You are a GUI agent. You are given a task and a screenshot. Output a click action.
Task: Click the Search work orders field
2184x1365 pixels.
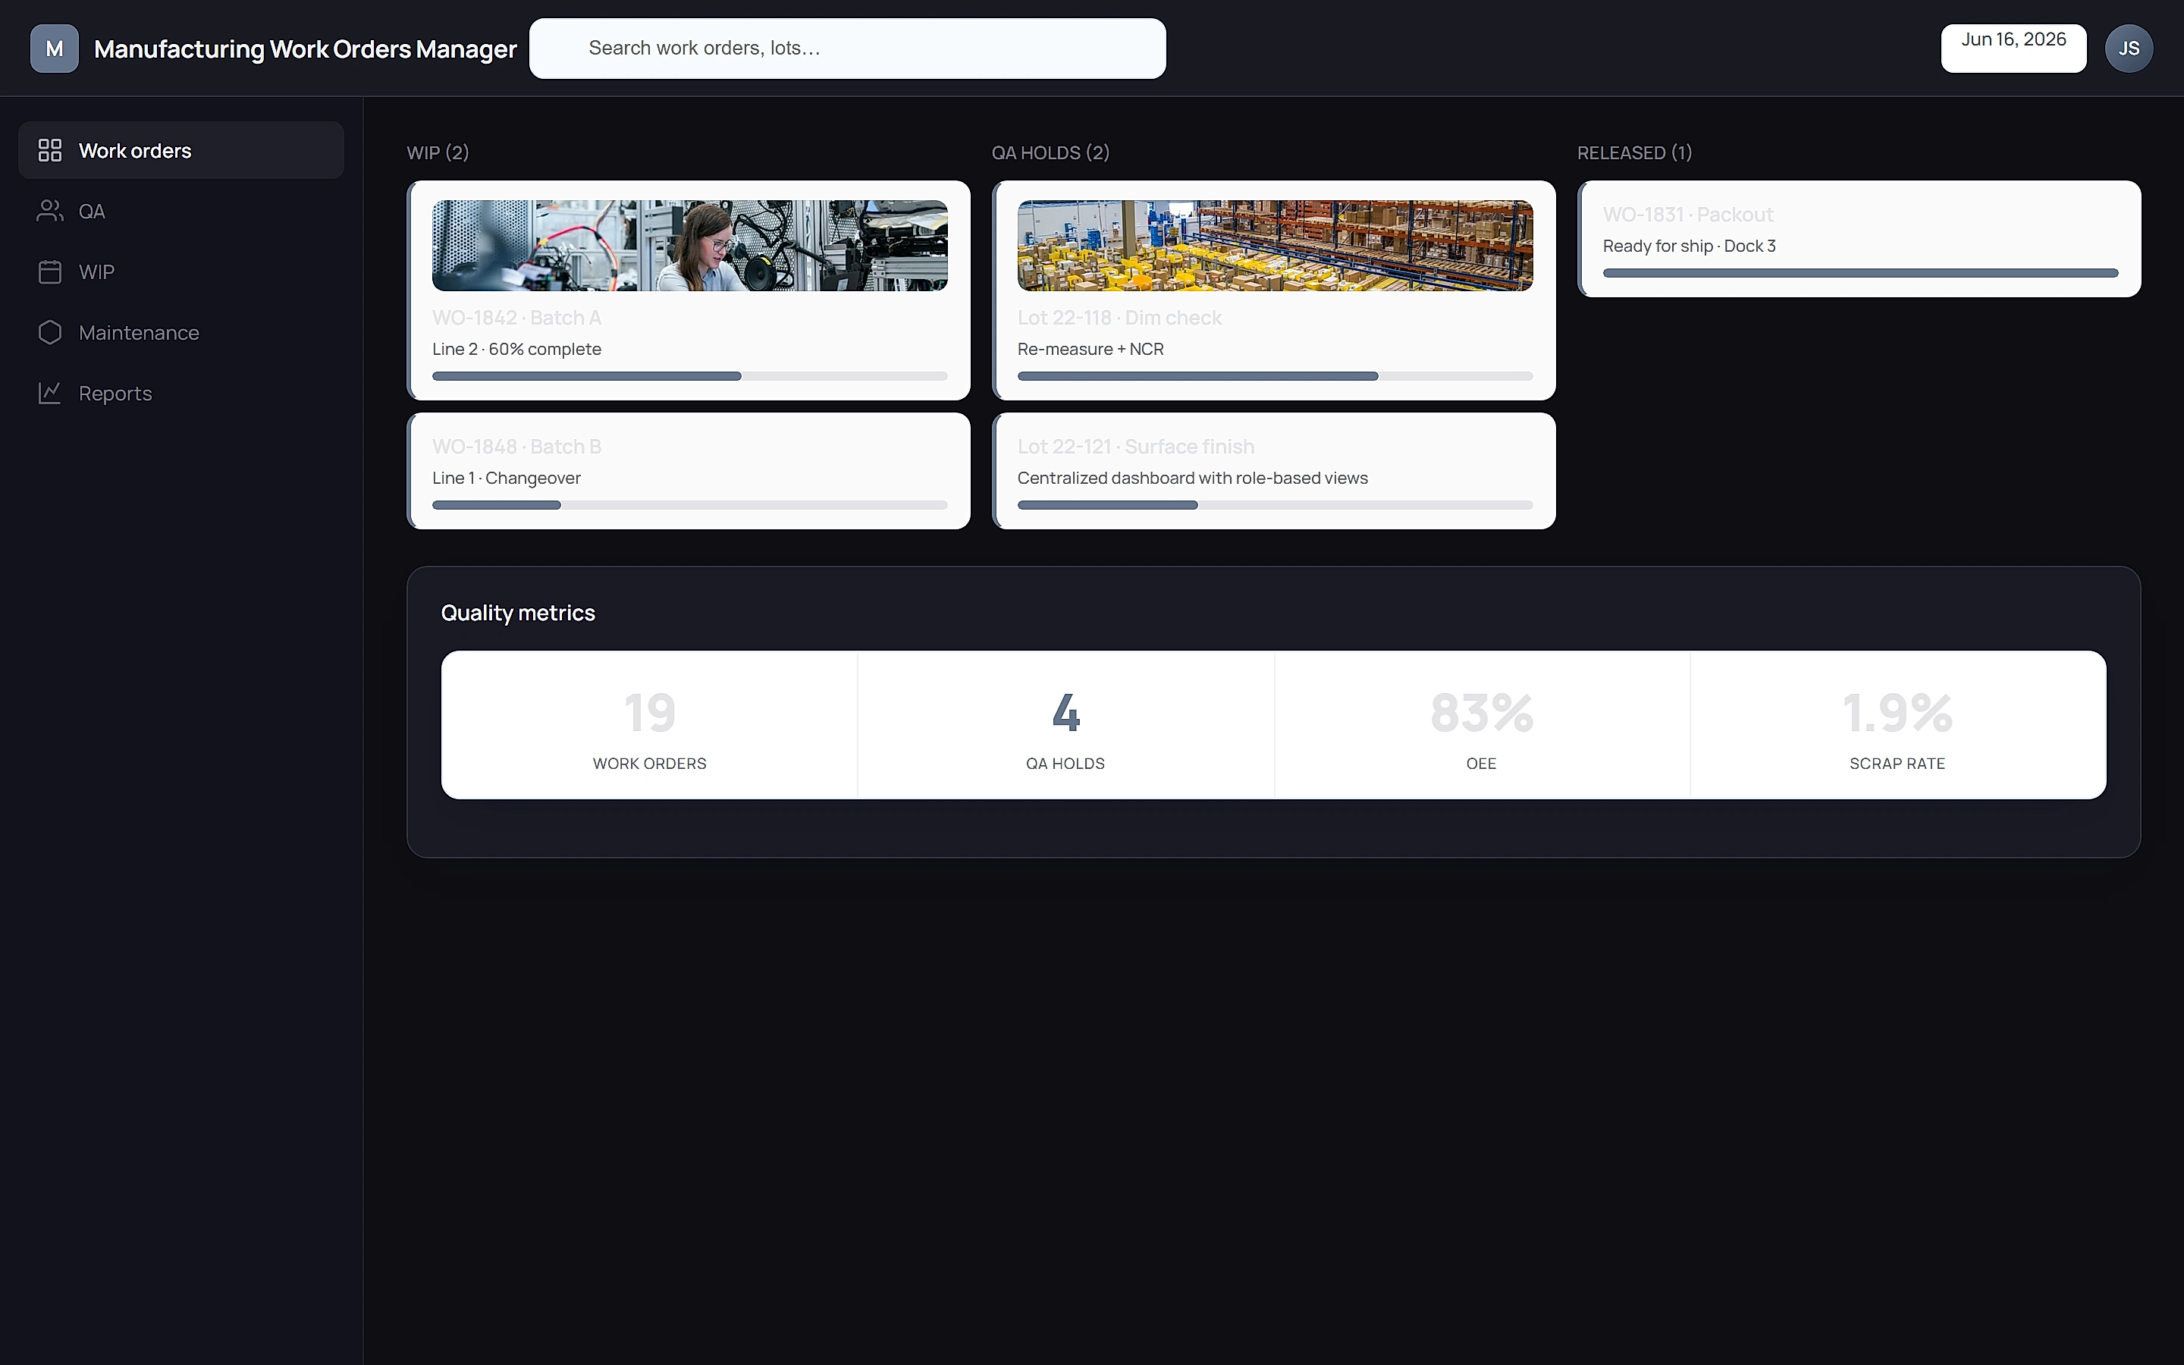[x=847, y=49]
